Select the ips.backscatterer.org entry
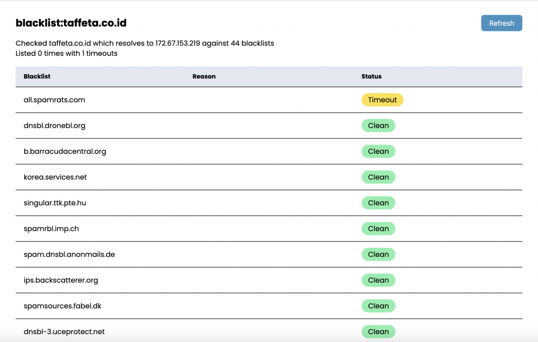This screenshot has height=342, width=538. (61, 280)
